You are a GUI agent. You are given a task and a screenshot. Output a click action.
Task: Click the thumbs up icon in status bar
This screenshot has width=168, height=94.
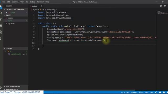pyautogui.click(x=156, y=92)
